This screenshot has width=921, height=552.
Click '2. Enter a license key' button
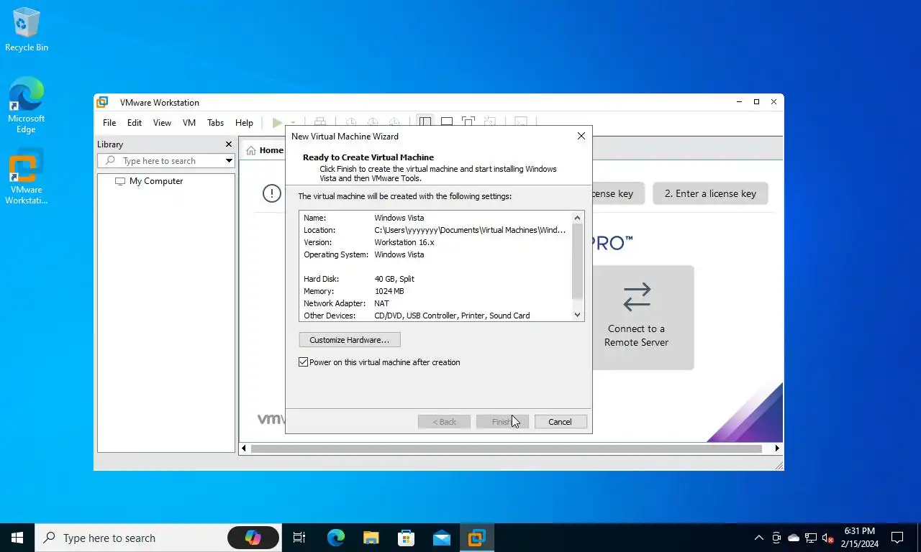(710, 193)
